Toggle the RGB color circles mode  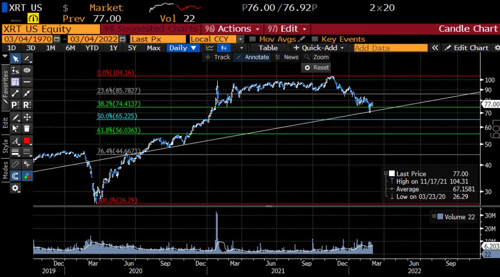(27, 176)
